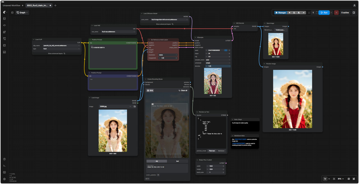
Task: Select the obj mode in Create Bounding Boxes
Action: pos(157,161)
